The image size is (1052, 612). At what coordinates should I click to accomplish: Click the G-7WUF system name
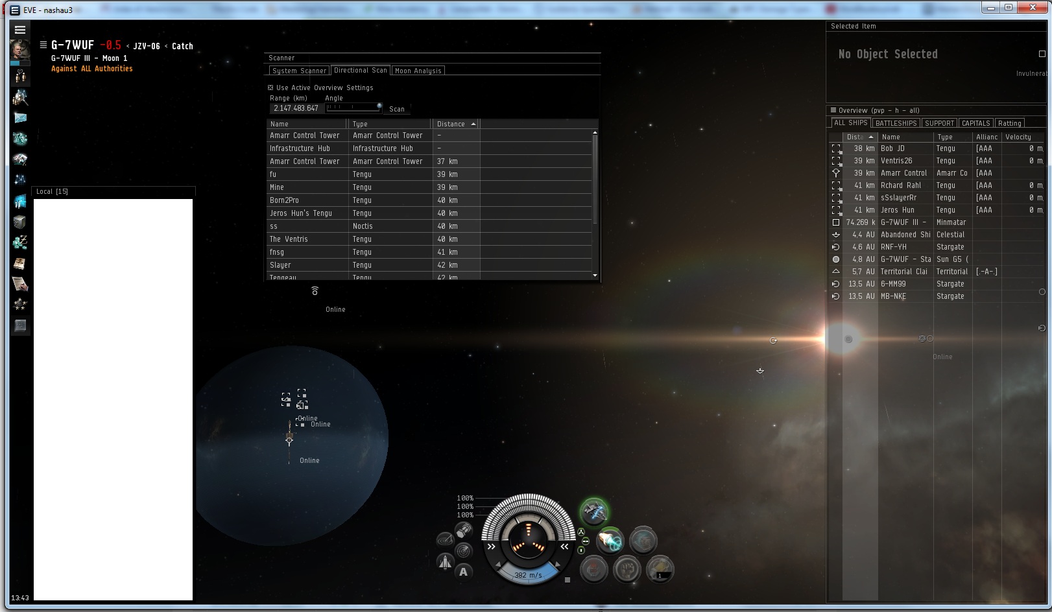pyautogui.click(x=73, y=45)
